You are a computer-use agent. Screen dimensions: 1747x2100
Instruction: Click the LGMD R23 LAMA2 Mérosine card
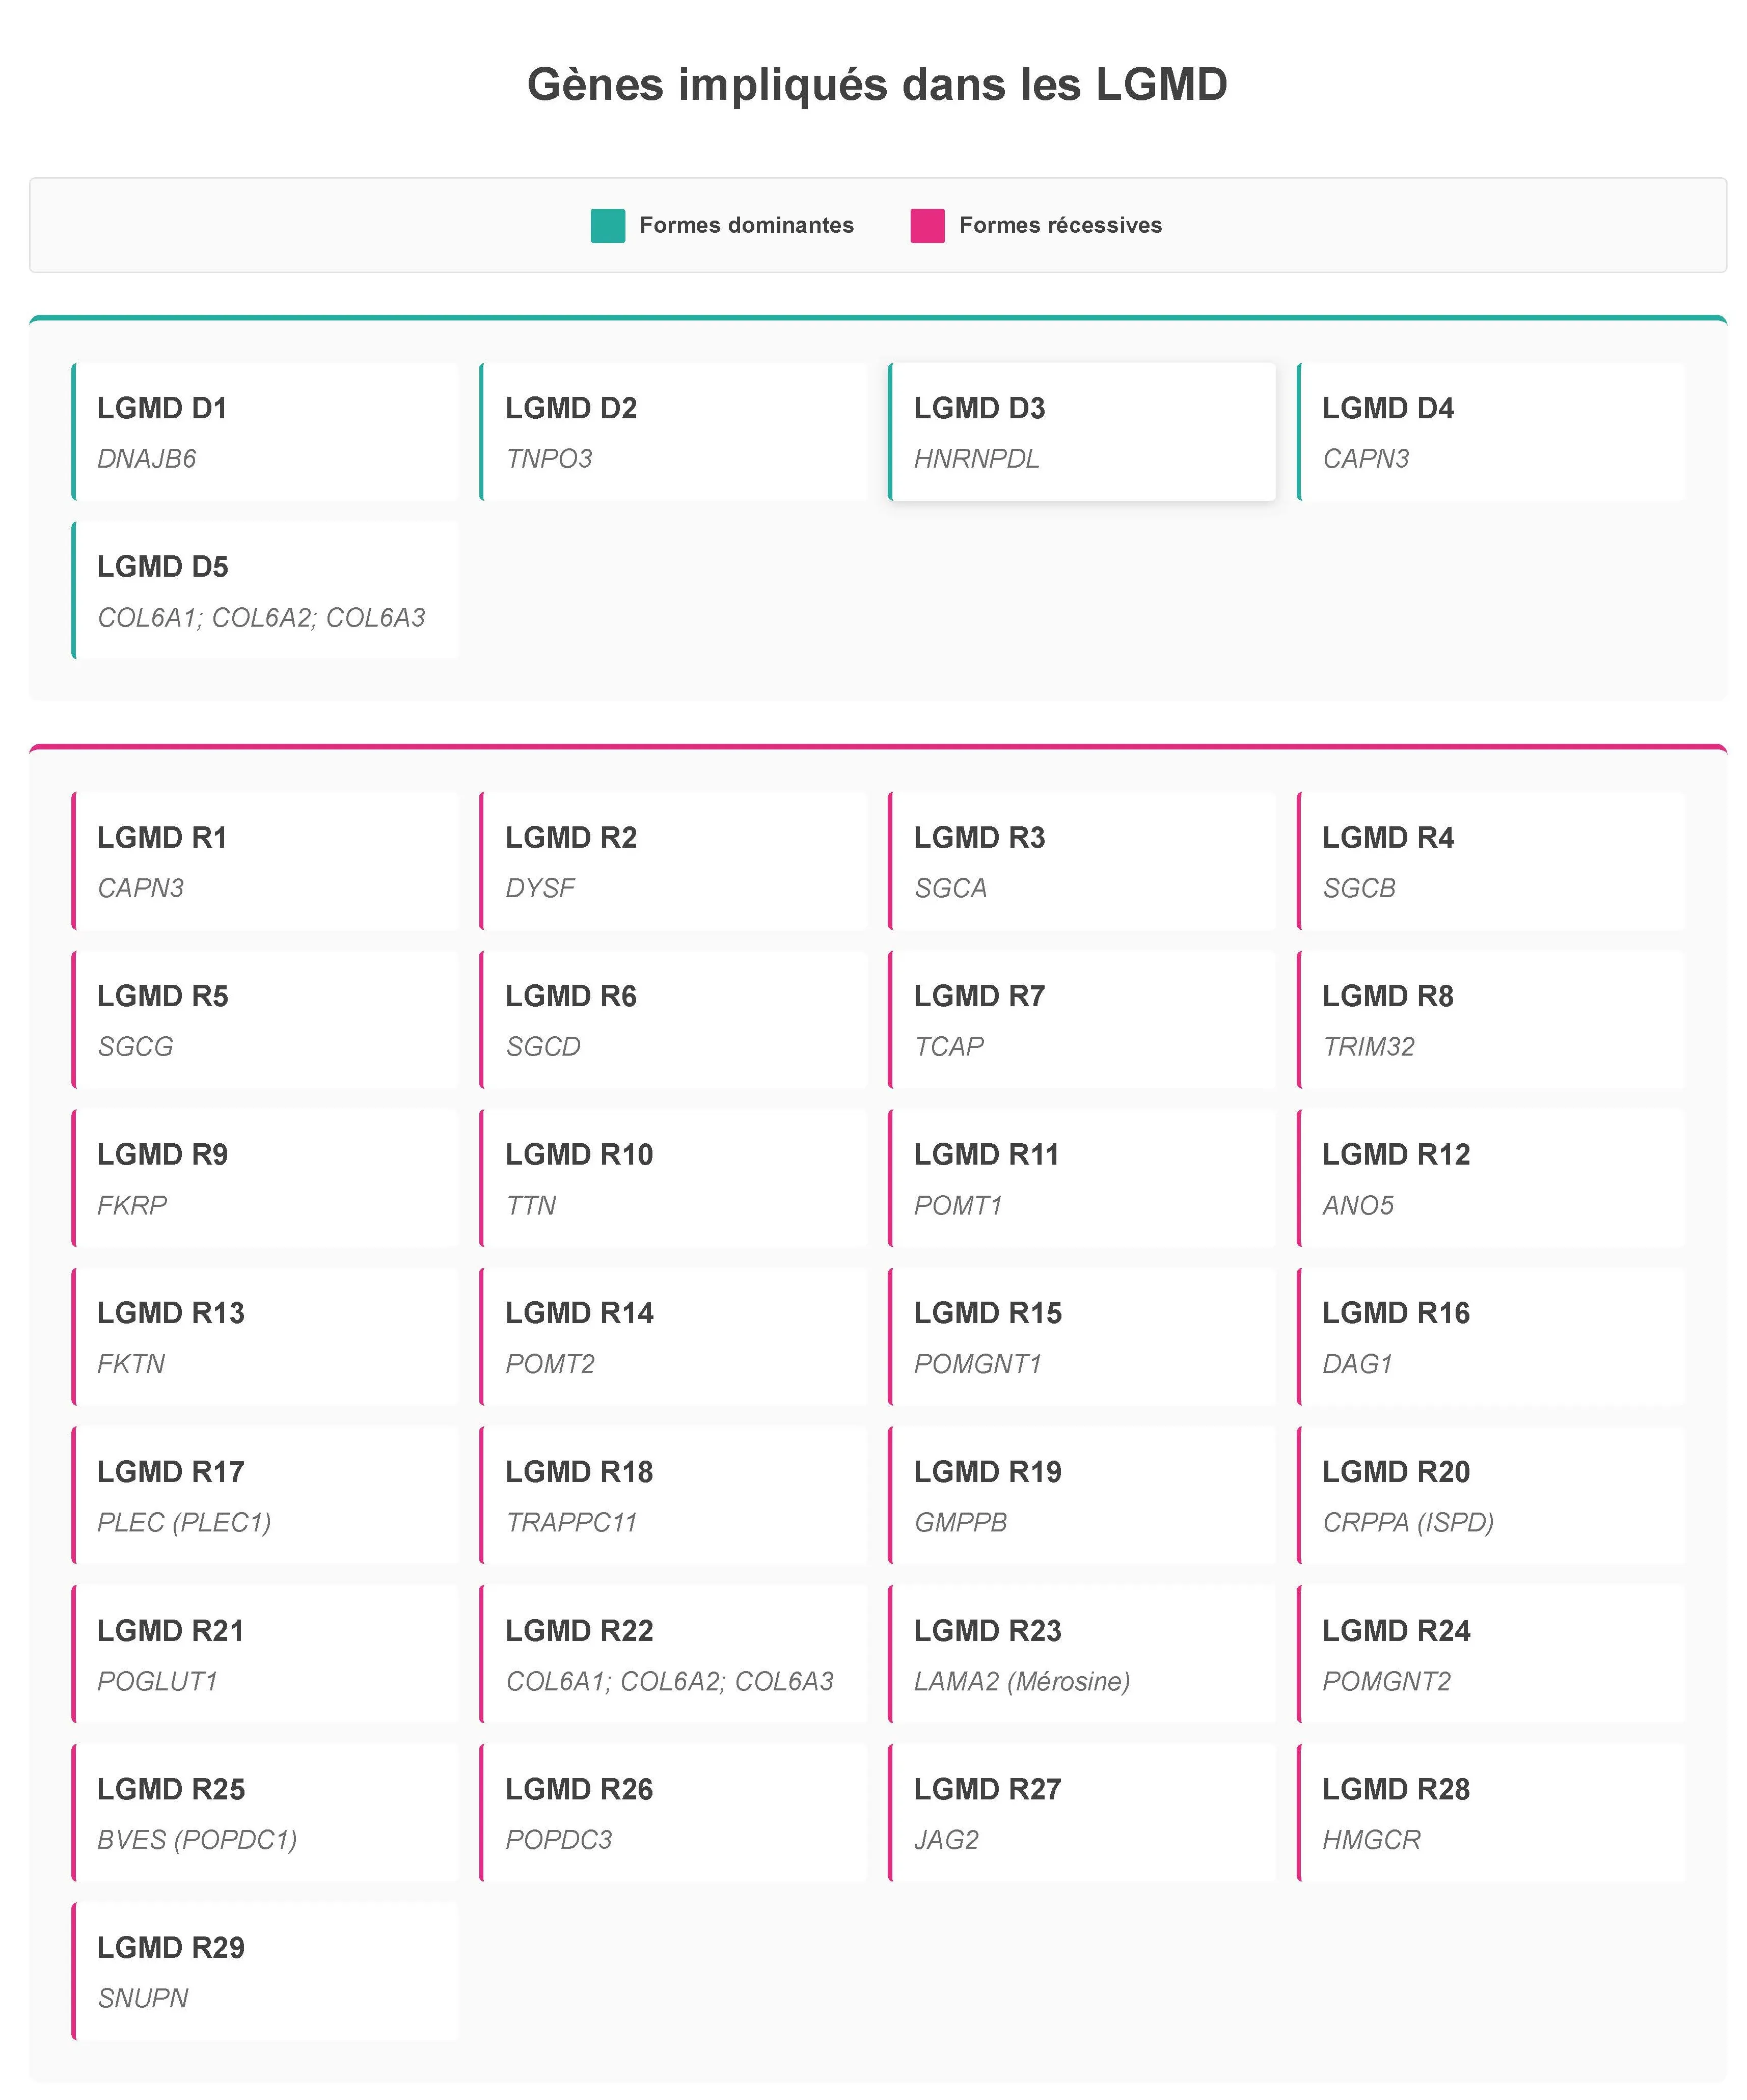(x=1082, y=1654)
